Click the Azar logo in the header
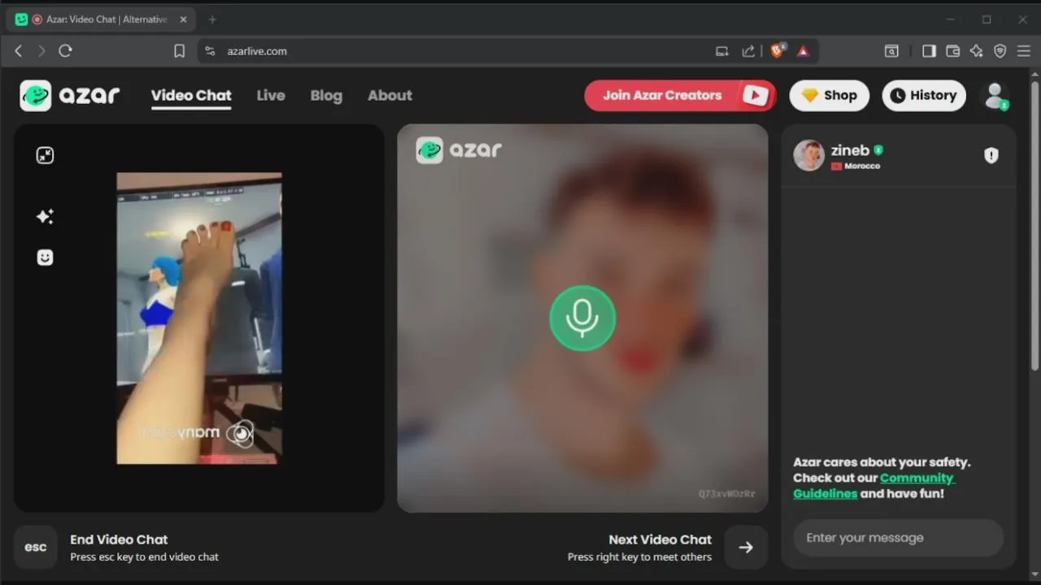The image size is (1041, 585). point(70,95)
